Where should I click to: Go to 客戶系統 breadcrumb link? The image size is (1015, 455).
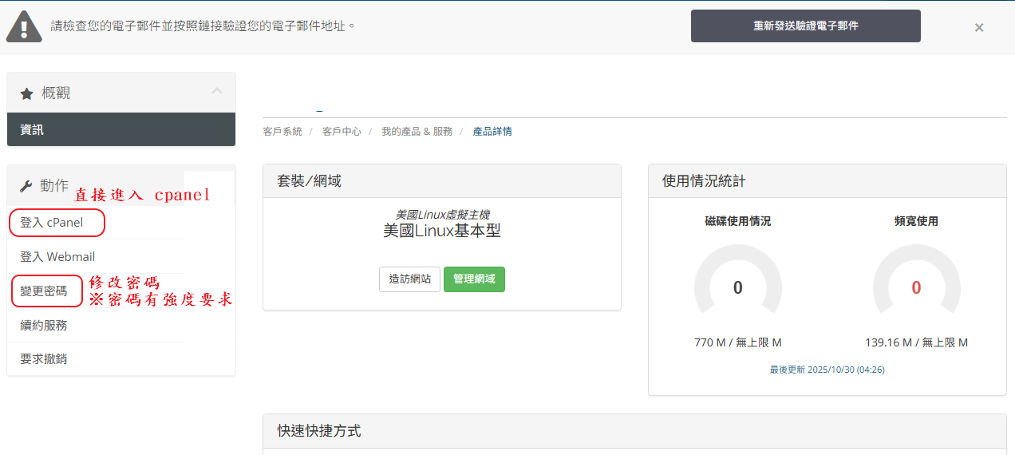click(282, 132)
